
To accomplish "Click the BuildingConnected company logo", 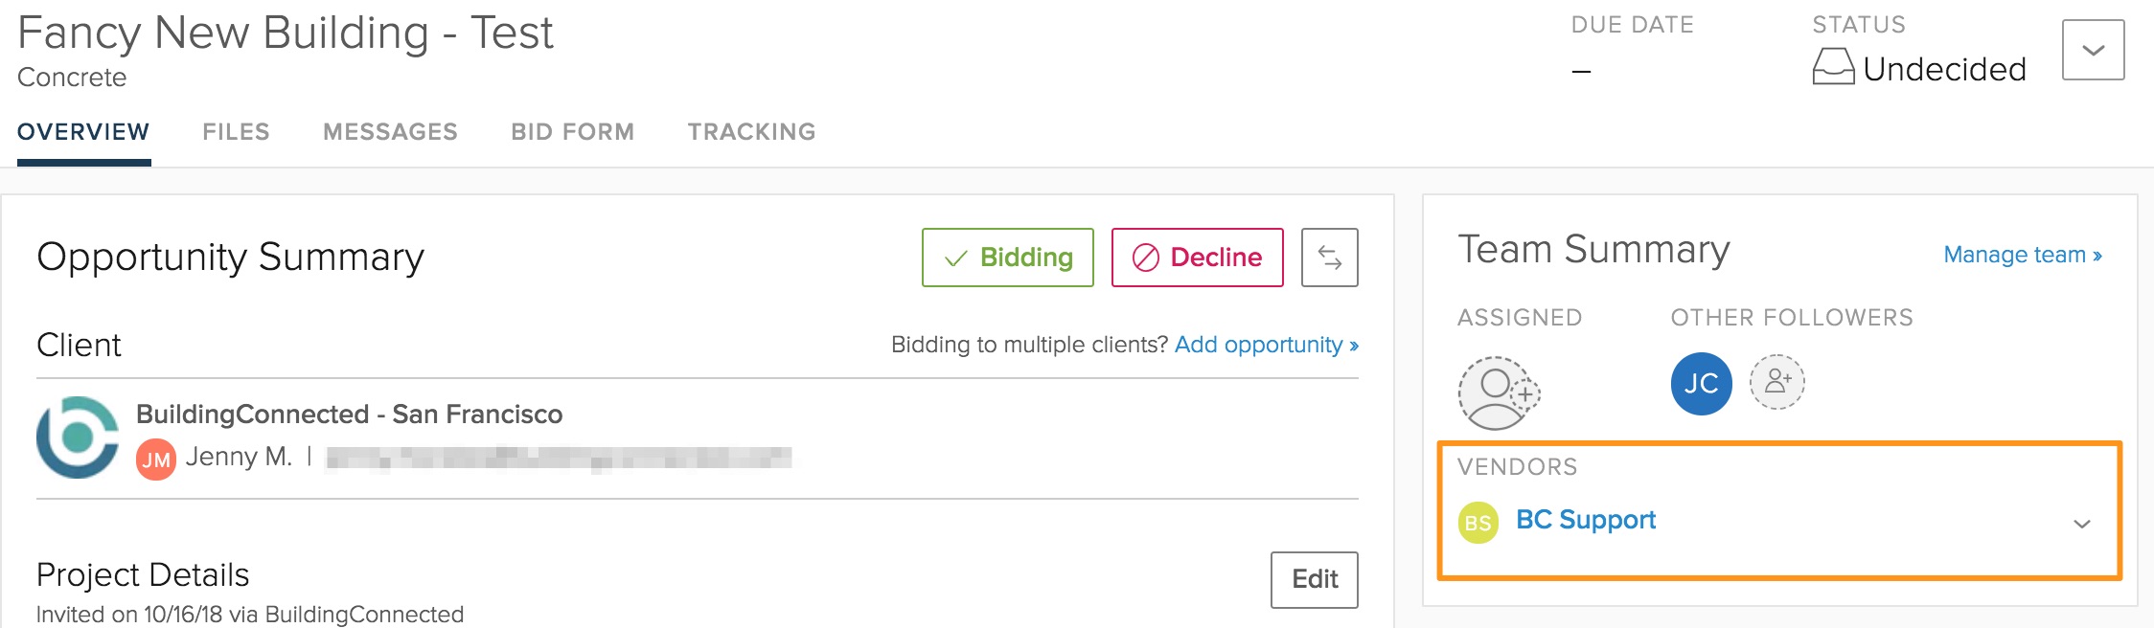I will (x=78, y=437).
